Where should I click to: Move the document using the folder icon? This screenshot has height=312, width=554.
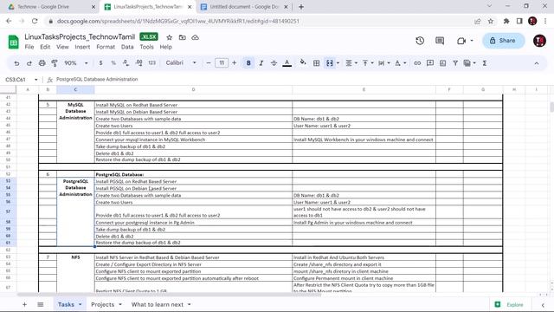(183, 37)
